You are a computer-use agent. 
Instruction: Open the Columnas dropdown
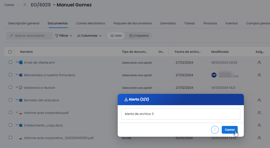coord(89,36)
